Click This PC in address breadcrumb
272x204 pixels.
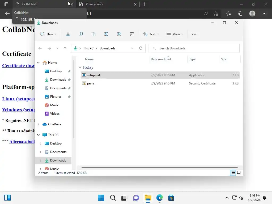pyautogui.click(x=88, y=48)
